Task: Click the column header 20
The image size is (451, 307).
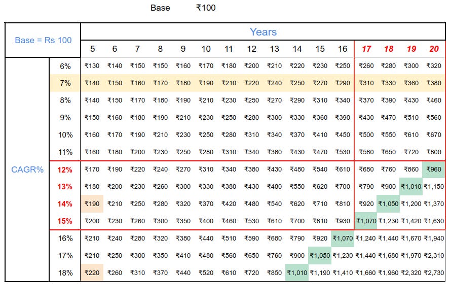Action: coord(434,49)
